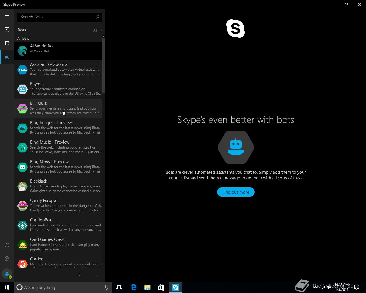This screenshot has height=293, width=366.
Task: Click Cortana Ask me anything box
Action: (x=63, y=287)
